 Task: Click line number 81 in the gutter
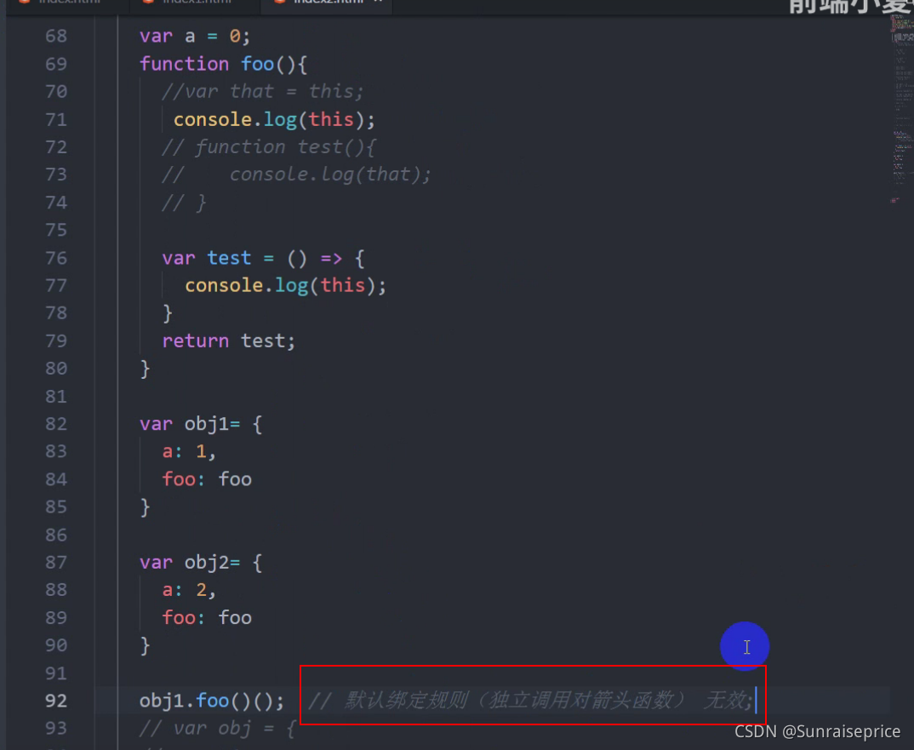pos(56,397)
